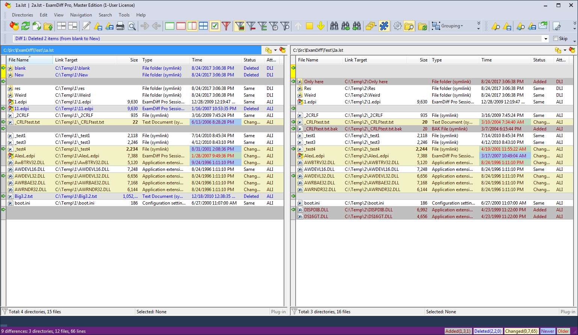The height and width of the screenshot is (335, 578).
Task: Click the pencil Edit icon
Action: 86,26
